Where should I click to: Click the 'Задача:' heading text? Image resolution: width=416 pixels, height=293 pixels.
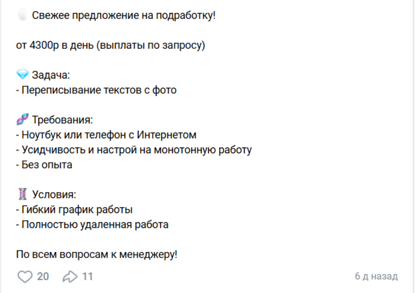tap(51, 75)
